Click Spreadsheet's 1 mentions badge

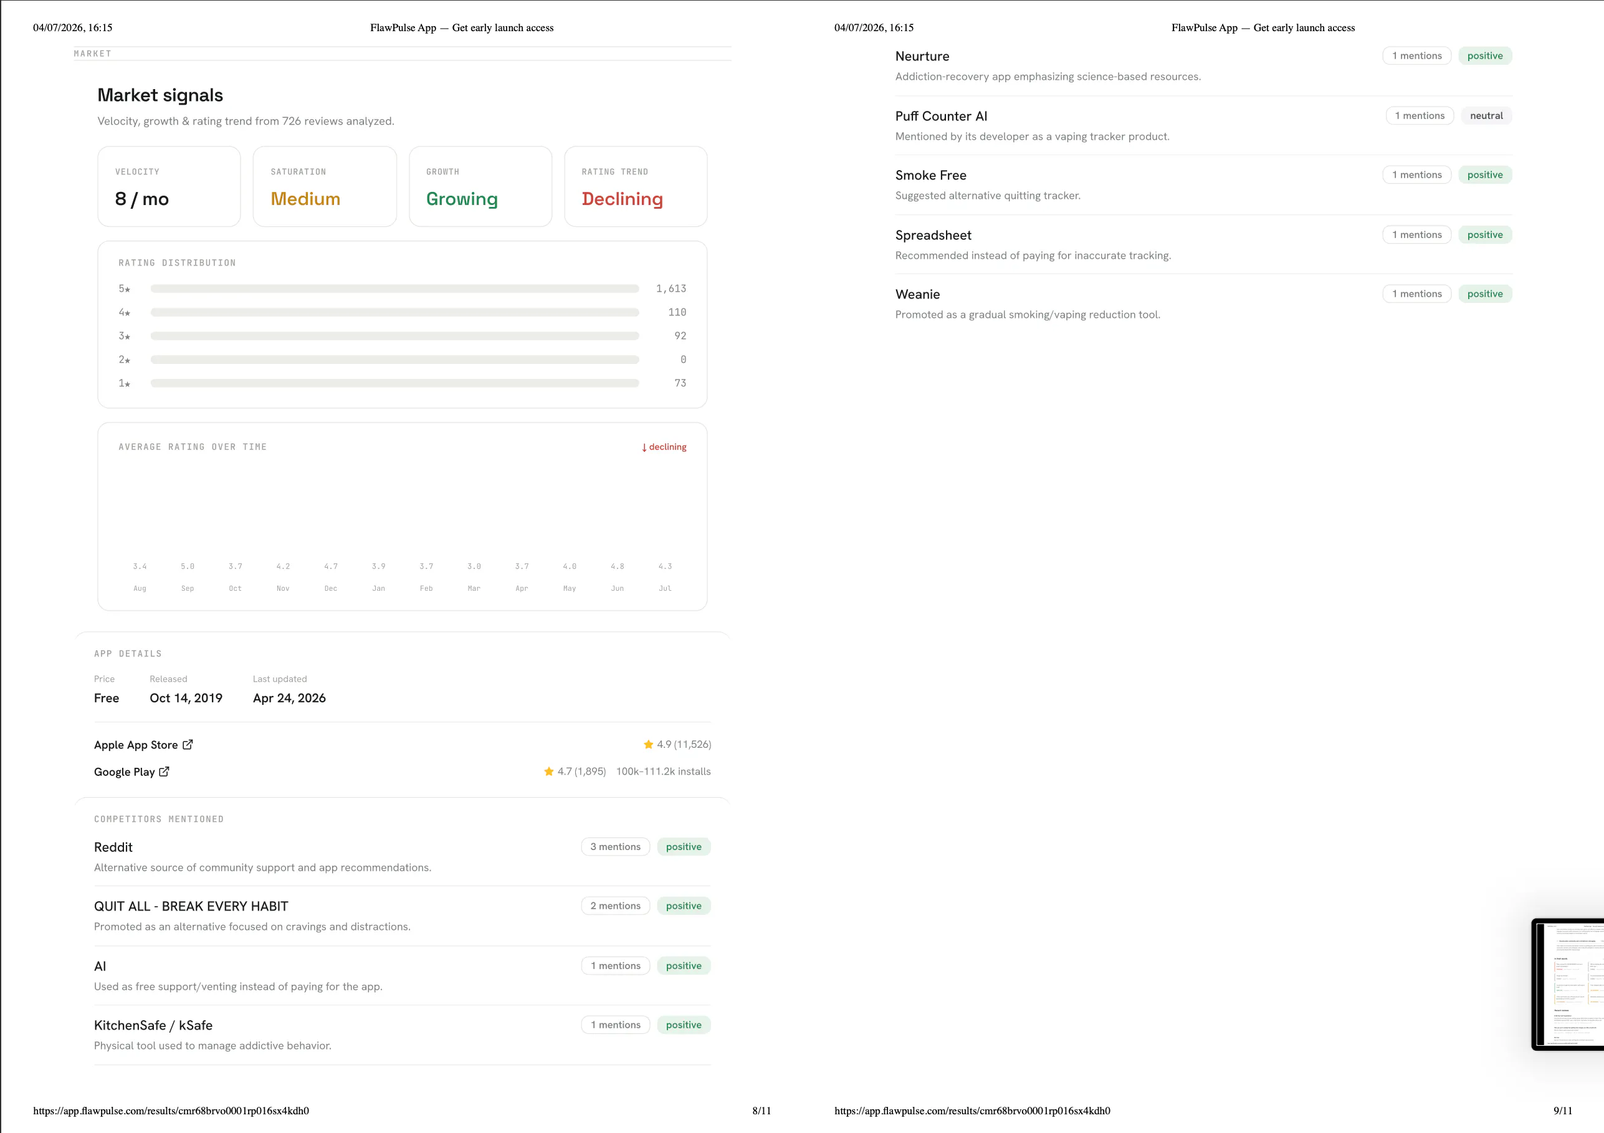1417,235
